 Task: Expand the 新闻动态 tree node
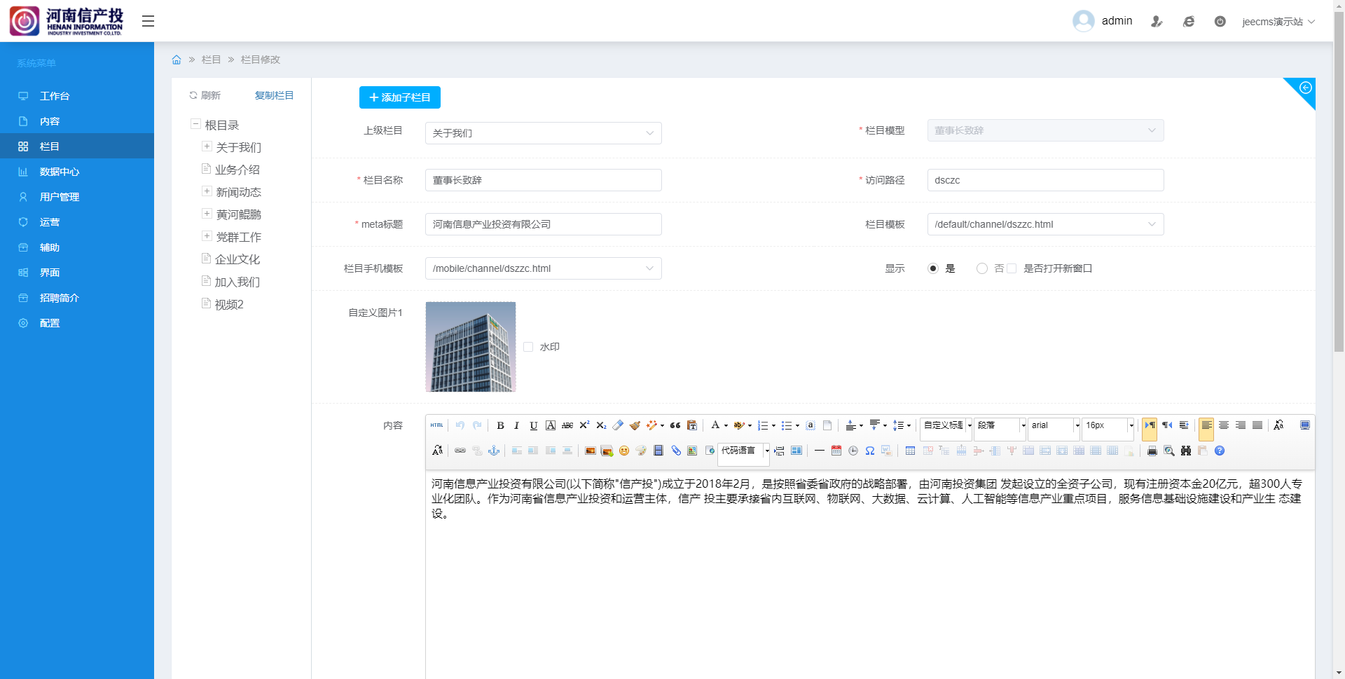pyautogui.click(x=207, y=191)
